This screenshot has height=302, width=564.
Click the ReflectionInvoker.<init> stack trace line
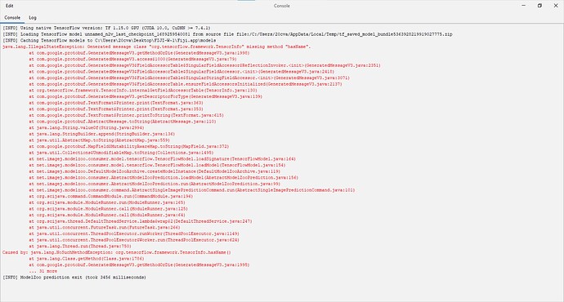204,65
